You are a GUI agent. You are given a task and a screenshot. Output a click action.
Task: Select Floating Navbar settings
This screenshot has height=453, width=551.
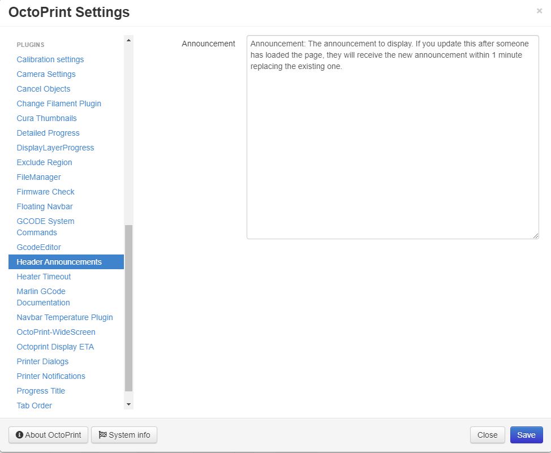pos(45,206)
